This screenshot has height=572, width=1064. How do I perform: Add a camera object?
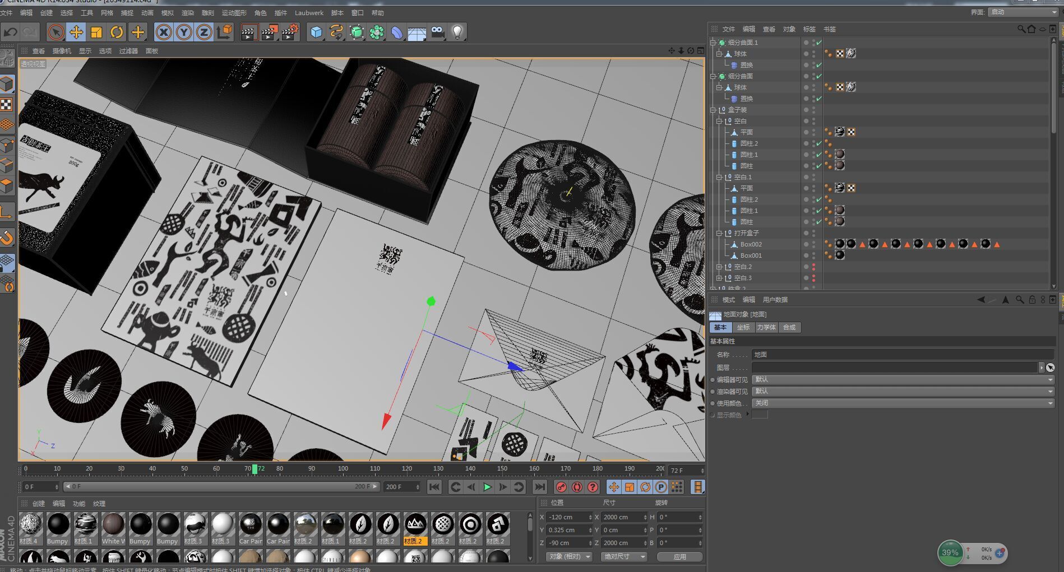tap(437, 32)
